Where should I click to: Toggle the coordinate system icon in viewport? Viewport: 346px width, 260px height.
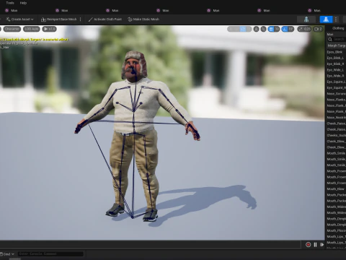257,29
